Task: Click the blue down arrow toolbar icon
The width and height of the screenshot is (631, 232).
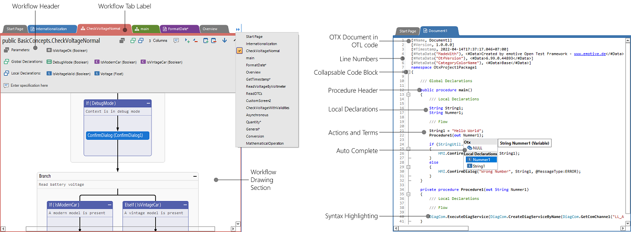Action: (225, 40)
